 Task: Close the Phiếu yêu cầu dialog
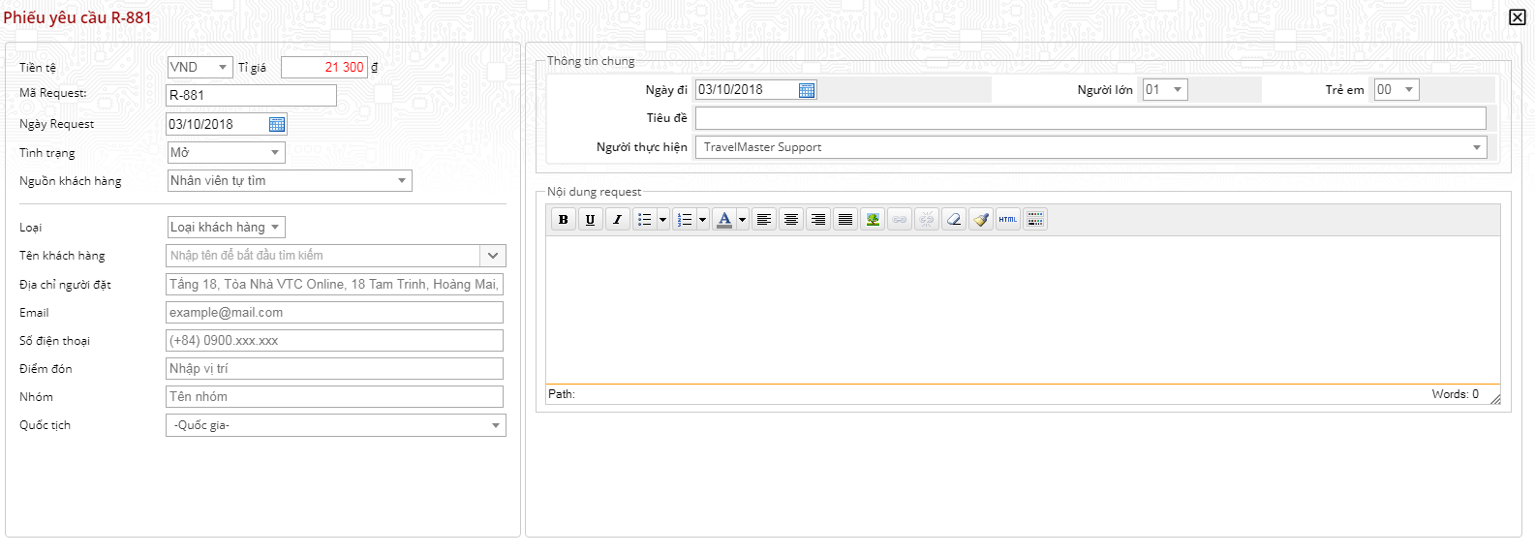coord(1518,17)
